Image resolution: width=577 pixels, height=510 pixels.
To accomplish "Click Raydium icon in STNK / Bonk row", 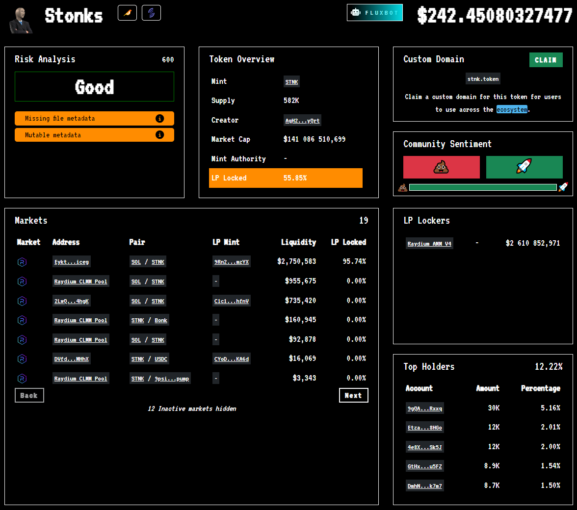I will tap(22, 320).
